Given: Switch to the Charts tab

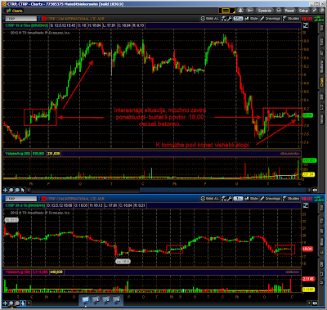Looking at the screenshot, I should pos(15,11).
